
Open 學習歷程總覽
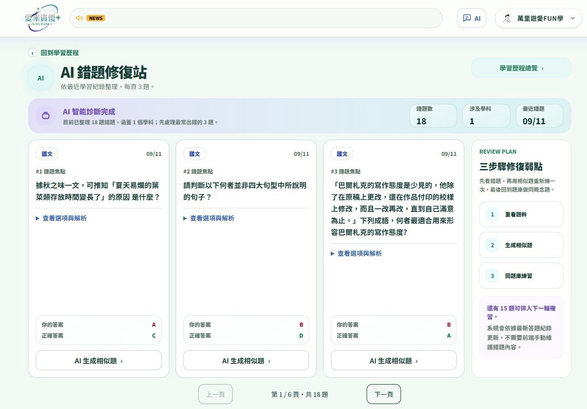pyautogui.click(x=521, y=68)
